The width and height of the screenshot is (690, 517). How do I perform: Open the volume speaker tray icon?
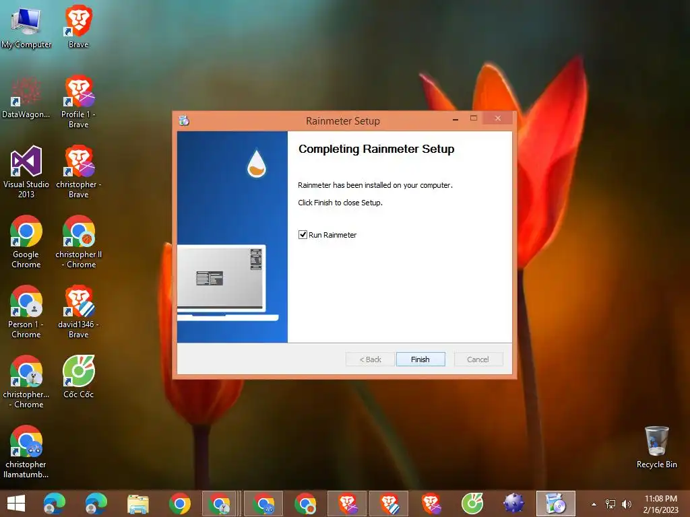pos(626,504)
